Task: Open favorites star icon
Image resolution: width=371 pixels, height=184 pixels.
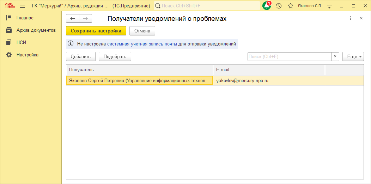Action: (x=290, y=6)
